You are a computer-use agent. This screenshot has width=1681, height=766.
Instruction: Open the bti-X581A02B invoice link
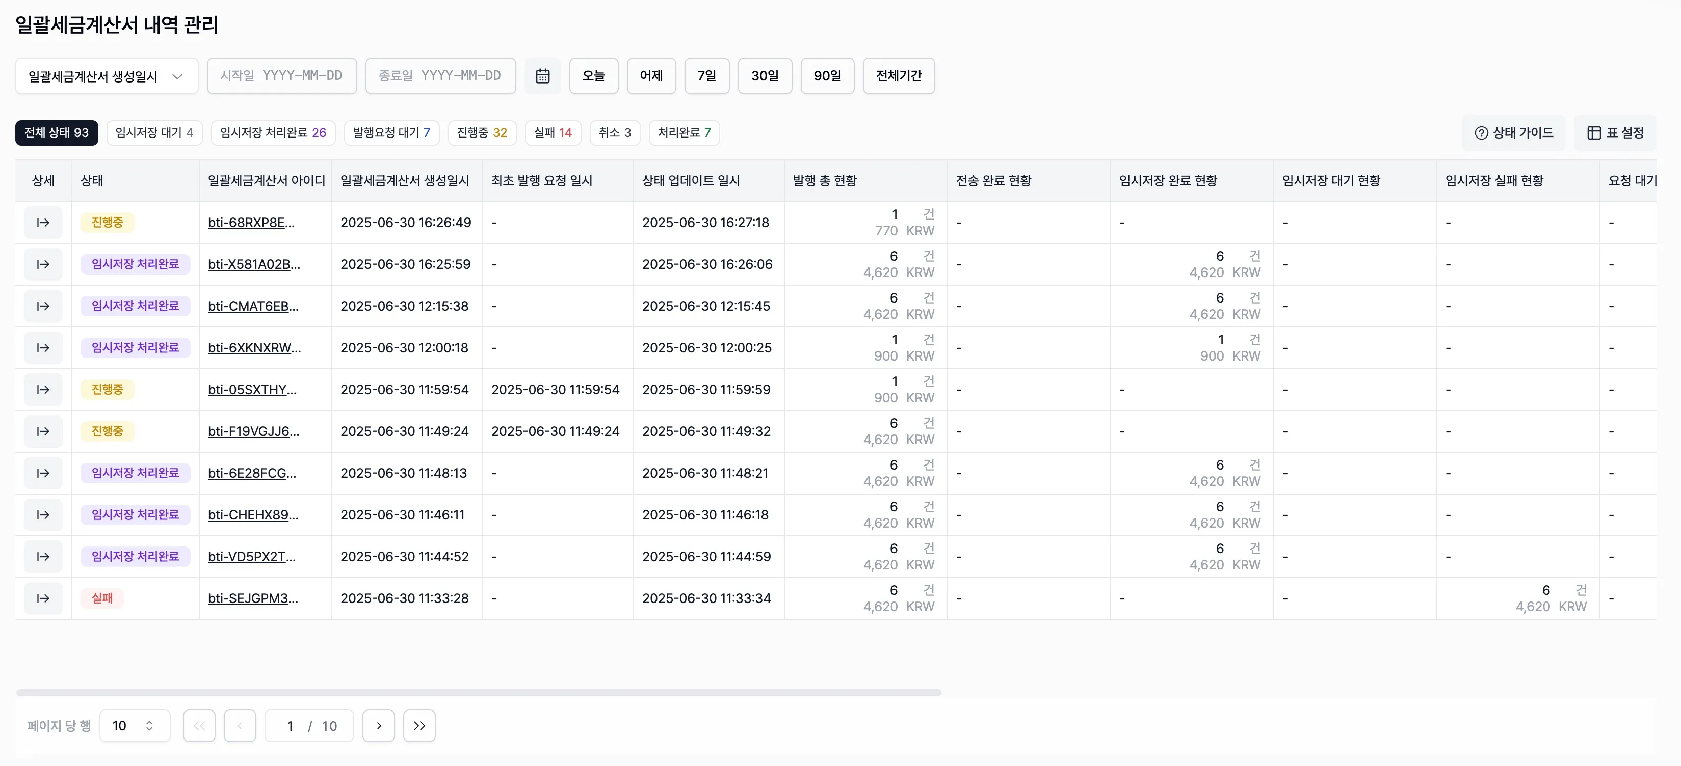[254, 264]
